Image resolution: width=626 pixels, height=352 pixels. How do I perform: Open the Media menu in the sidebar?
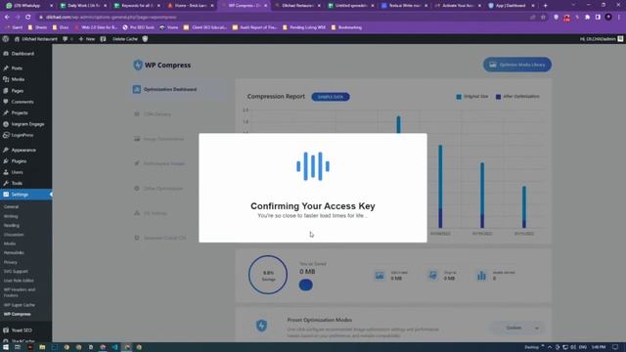click(x=18, y=79)
